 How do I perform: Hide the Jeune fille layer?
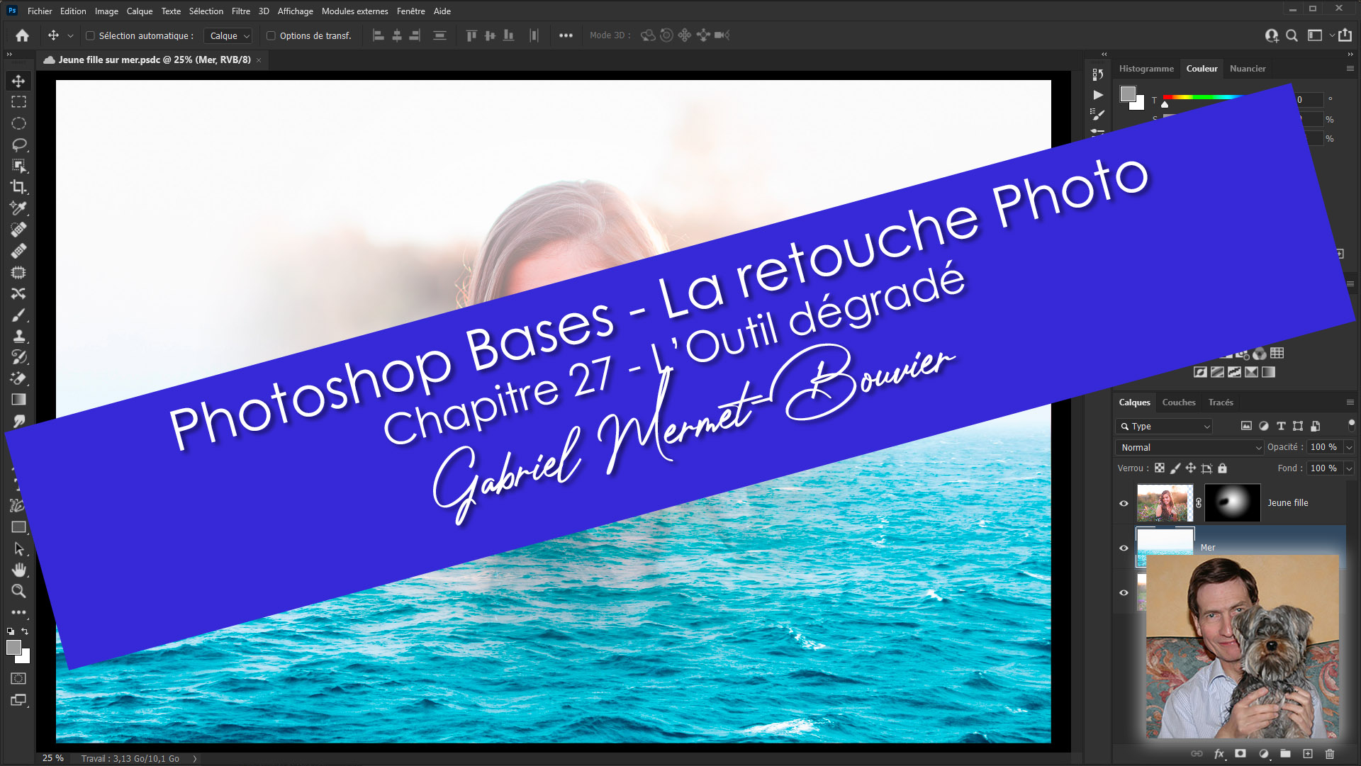click(1124, 503)
